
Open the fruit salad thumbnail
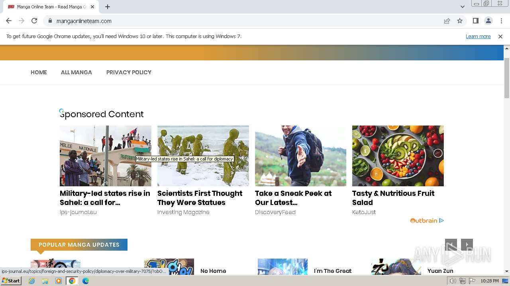click(x=398, y=156)
